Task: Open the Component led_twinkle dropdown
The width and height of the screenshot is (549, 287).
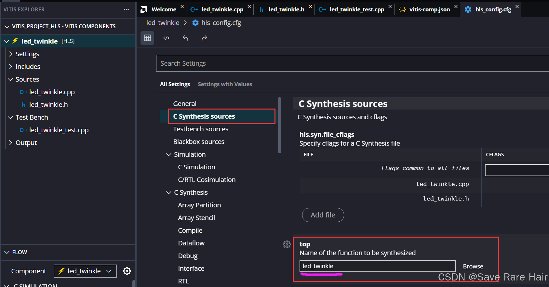Action: [85, 271]
